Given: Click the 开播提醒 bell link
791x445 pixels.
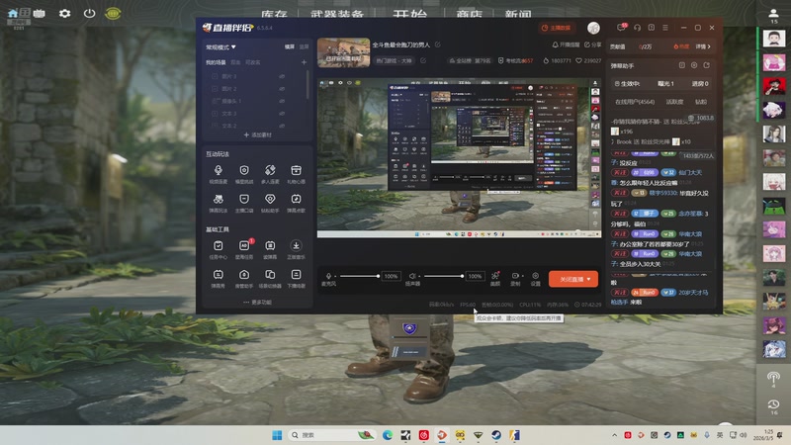Looking at the screenshot, I should point(566,44).
